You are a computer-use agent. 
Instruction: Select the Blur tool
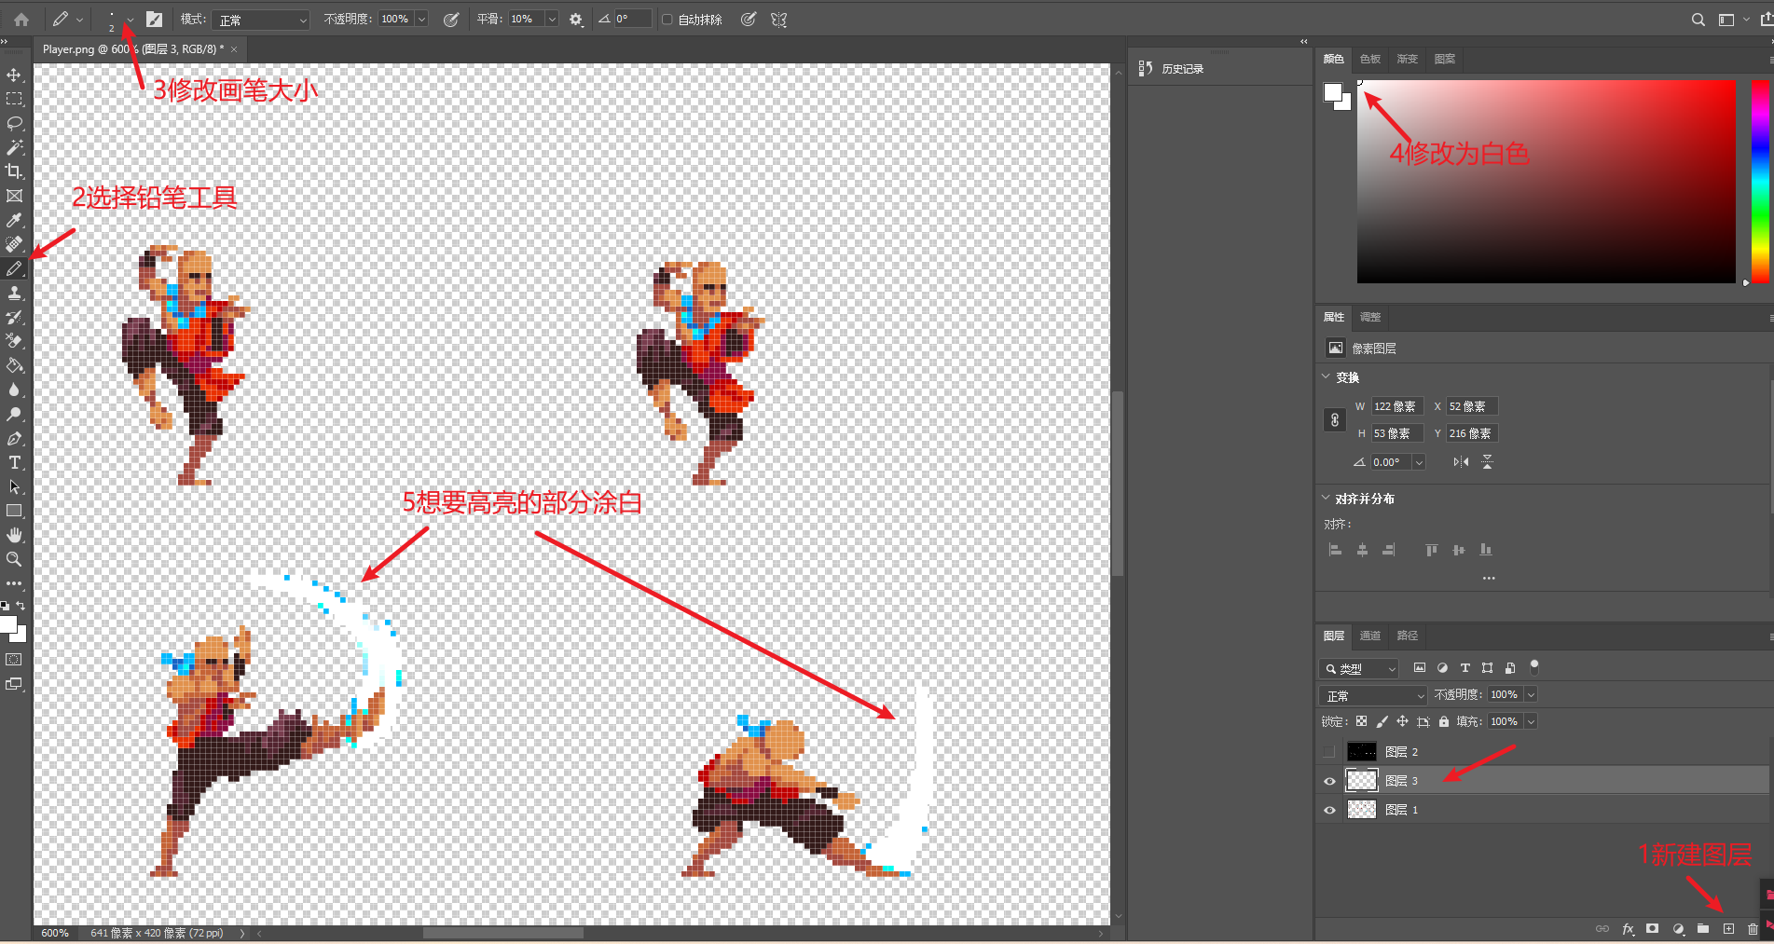click(14, 390)
